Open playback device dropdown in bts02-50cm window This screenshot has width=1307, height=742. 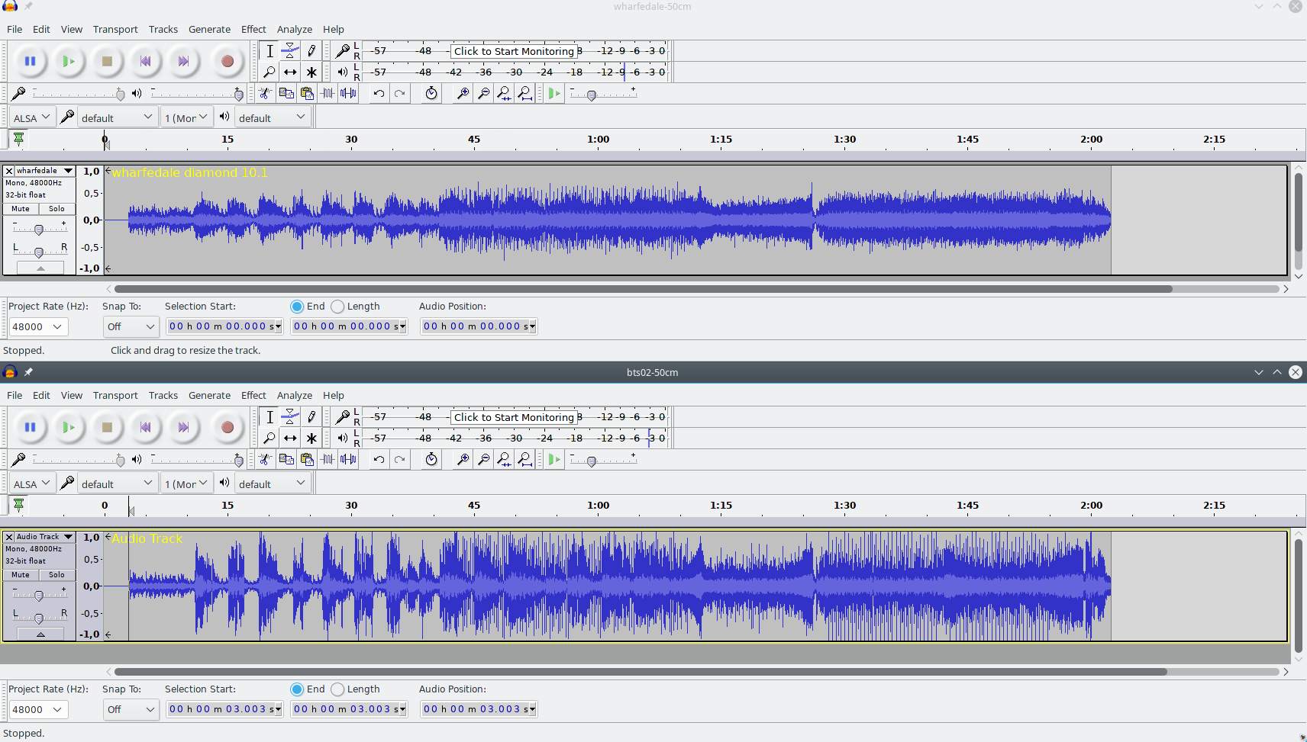pos(272,483)
